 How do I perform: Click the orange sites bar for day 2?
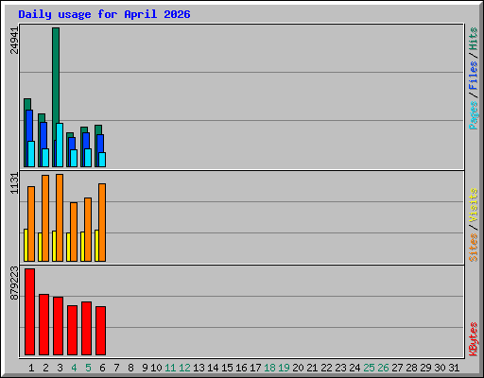45,218
